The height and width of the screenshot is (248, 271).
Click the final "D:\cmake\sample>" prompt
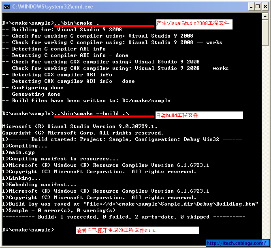coord(28,230)
